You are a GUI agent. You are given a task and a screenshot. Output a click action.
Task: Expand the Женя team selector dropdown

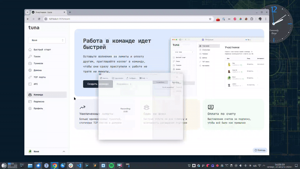[x=47, y=40]
